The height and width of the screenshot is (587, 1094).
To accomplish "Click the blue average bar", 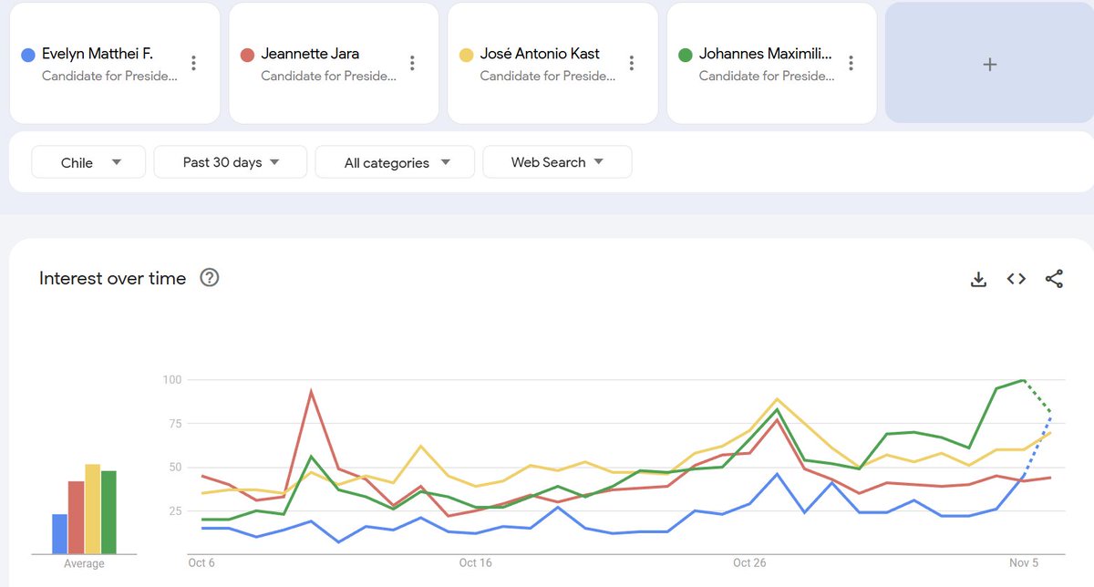I will (x=59, y=534).
